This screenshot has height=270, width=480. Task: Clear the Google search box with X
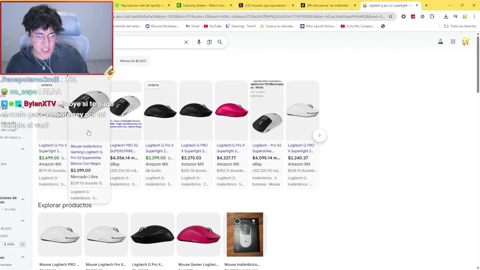point(186,42)
